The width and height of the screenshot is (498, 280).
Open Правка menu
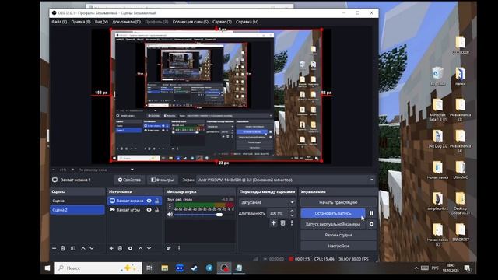[81, 22]
